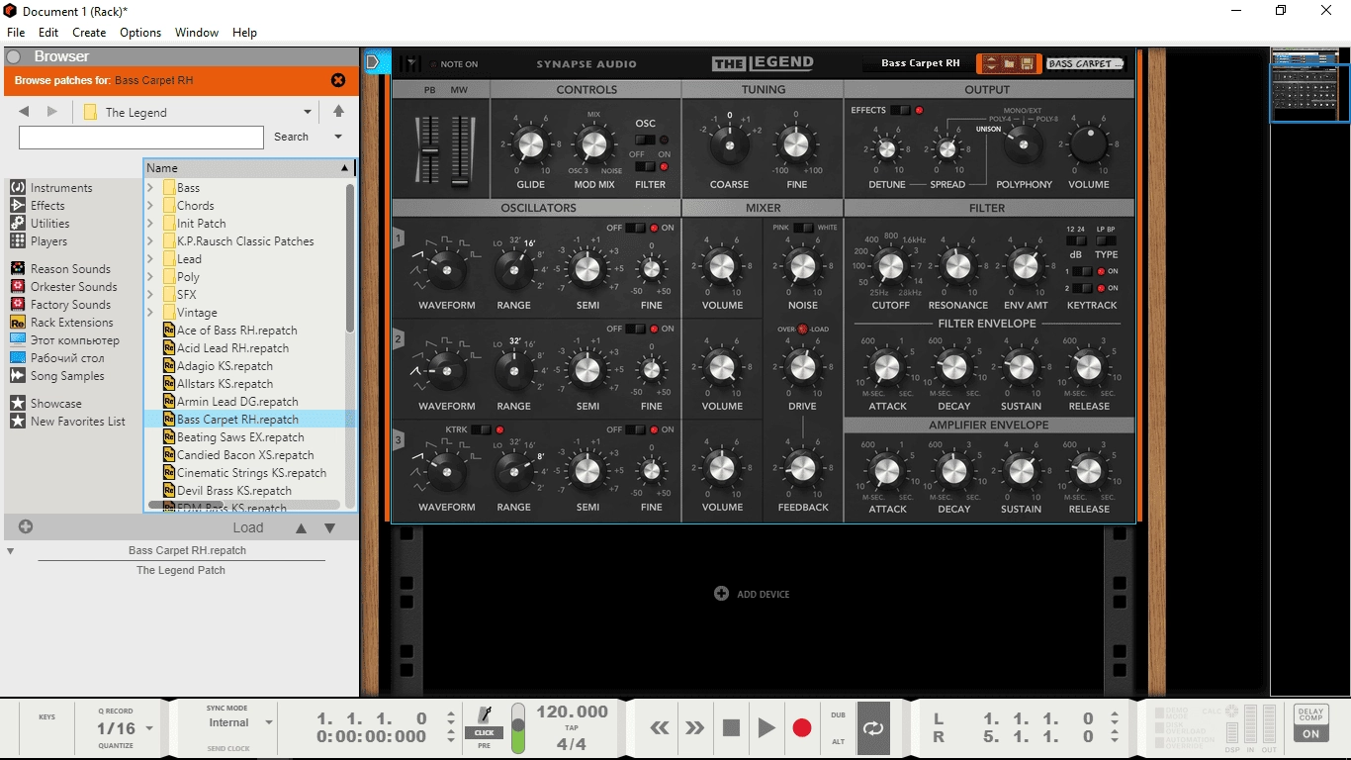This screenshot has height=760, width=1351.
Task: Go forward in browser history
Action: coord(52,112)
